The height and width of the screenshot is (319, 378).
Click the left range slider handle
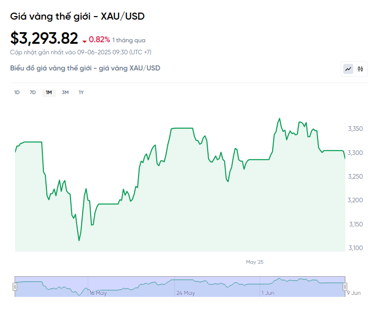[x=15, y=287]
